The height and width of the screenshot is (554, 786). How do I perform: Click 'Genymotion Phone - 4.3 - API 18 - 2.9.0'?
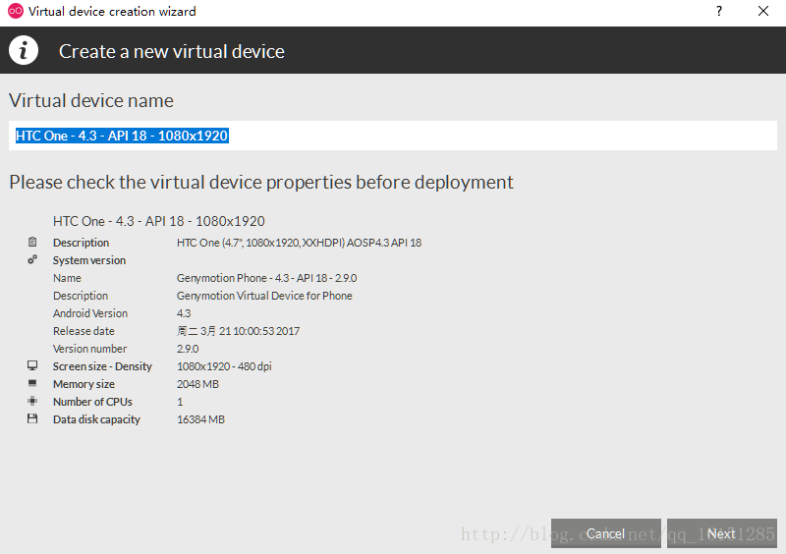click(266, 278)
